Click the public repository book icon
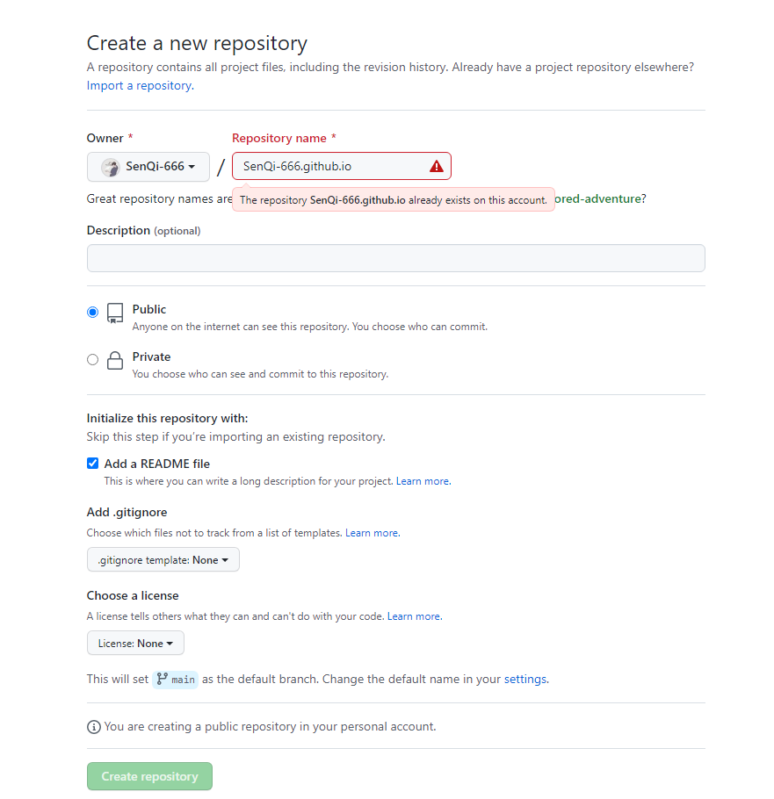The width and height of the screenshot is (774, 799). tap(115, 313)
